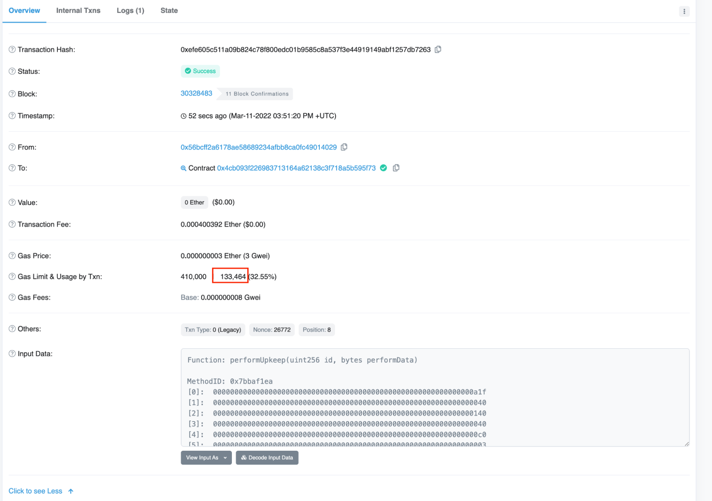Switch to the Internal Txns tab
Screen dimensions: 712x501
78,10
